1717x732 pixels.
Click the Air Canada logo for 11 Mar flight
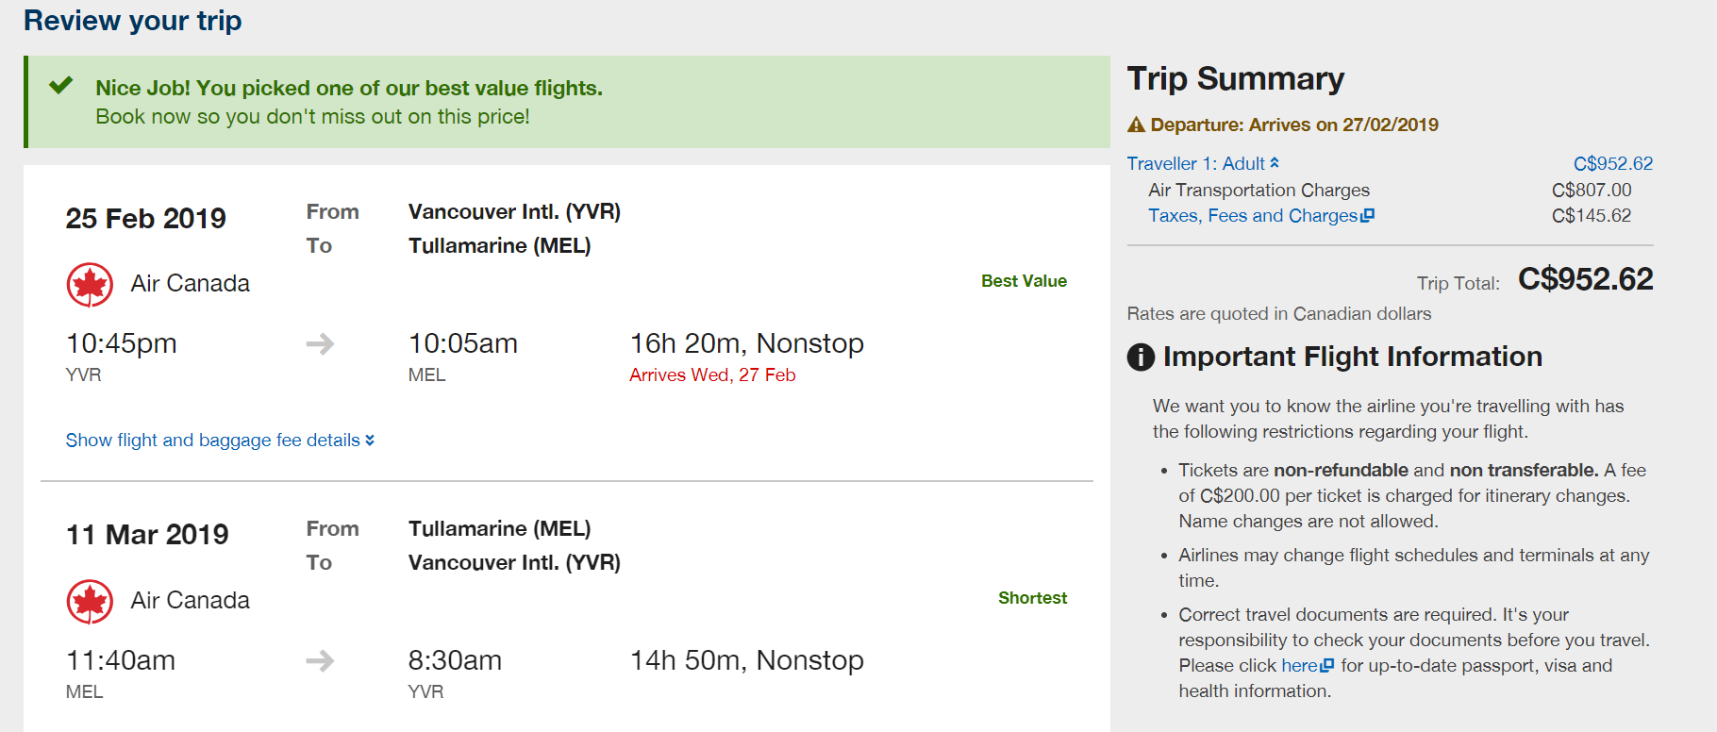click(90, 601)
